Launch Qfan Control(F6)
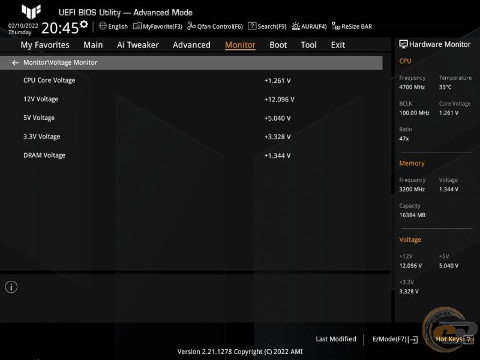 [215, 26]
